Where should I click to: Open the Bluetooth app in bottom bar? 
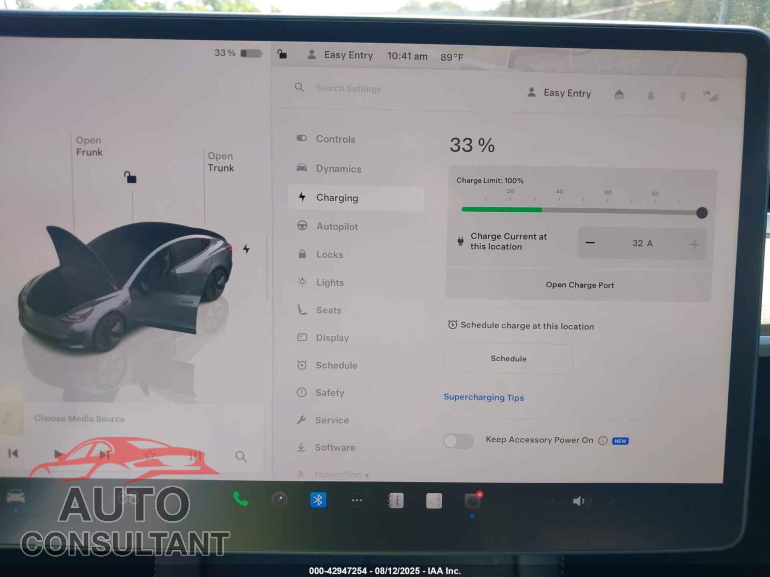coord(318,500)
